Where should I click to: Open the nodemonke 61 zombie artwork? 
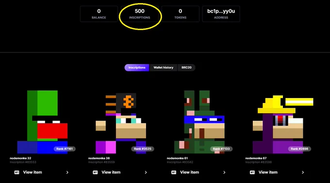(199, 122)
